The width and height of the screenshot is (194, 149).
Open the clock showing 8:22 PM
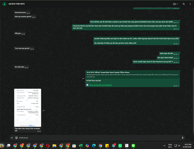187,145
